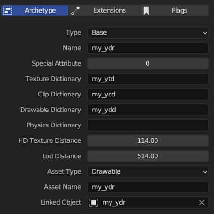The width and height of the screenshot is (214, 214).
Task: Click the Special Attribute value field
Action: click(x=148, y=63)
